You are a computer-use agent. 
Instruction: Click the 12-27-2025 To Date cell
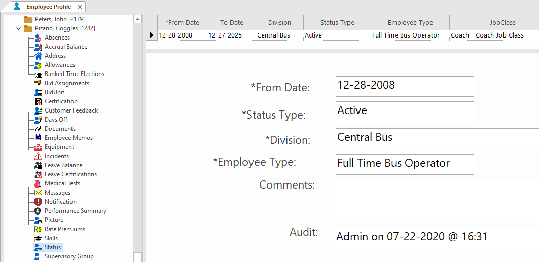pyautogui.click(x=231, y=35)
